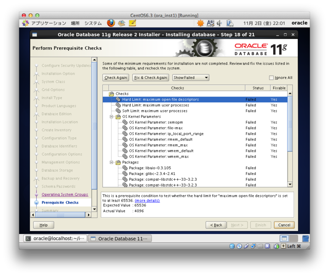Open the mail launcher icon in the panel

point(122,23)
